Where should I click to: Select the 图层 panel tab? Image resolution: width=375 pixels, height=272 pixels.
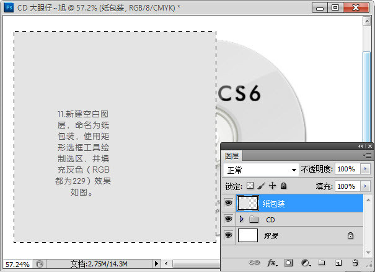tap(232, 155)
